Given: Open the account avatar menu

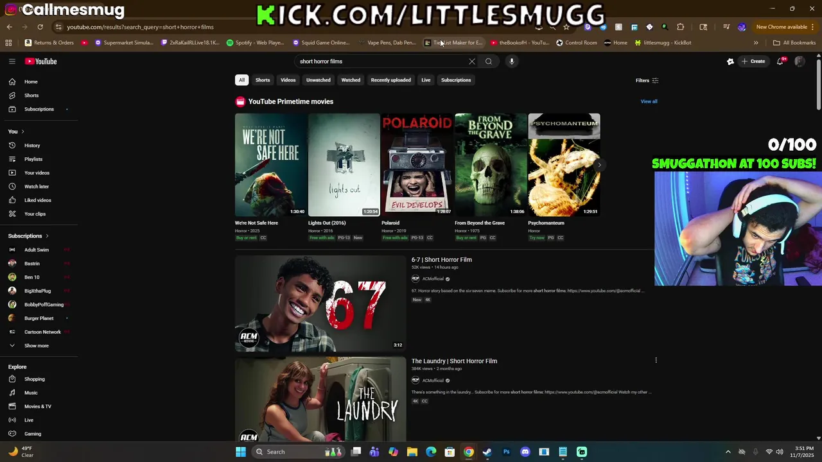Looking at the screenshot, I should pos(800,62).
